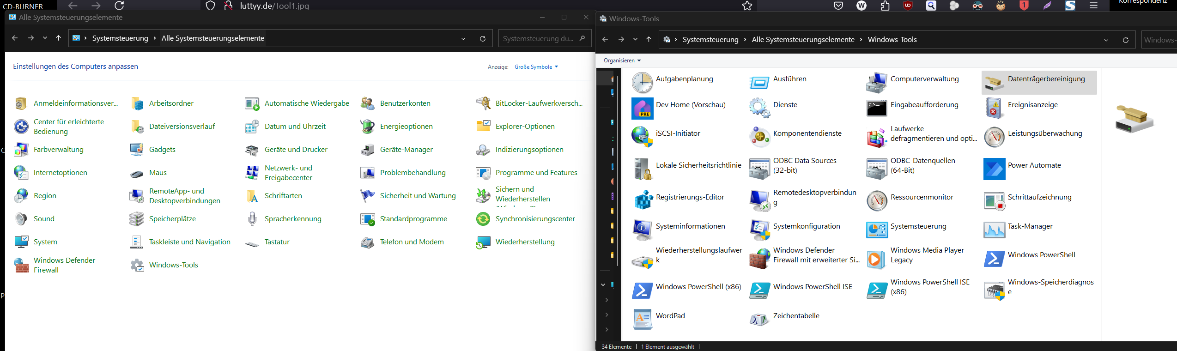
Task: Open the Ressourcenmonitor icon
Action: 877,201
